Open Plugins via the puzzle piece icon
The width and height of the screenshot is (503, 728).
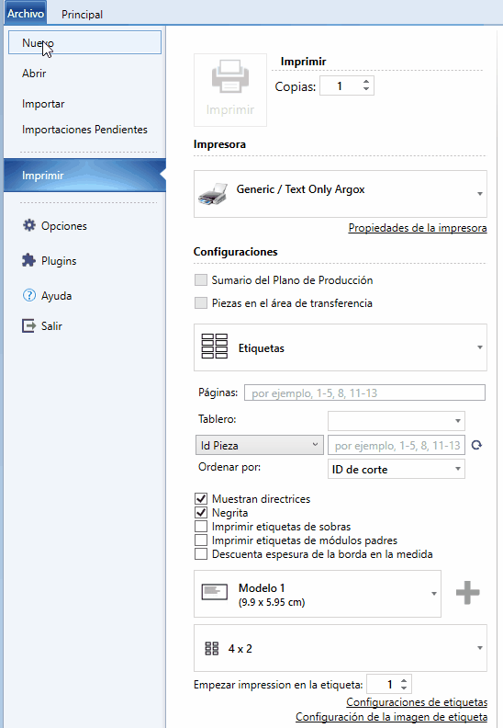coord(28,260)
